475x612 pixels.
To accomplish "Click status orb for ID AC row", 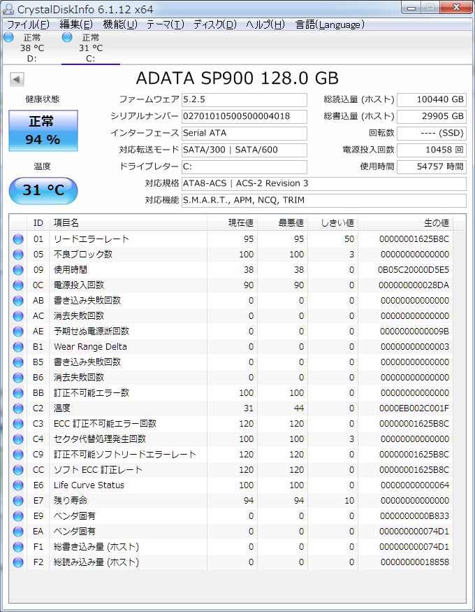I will [x=18, y=316].
